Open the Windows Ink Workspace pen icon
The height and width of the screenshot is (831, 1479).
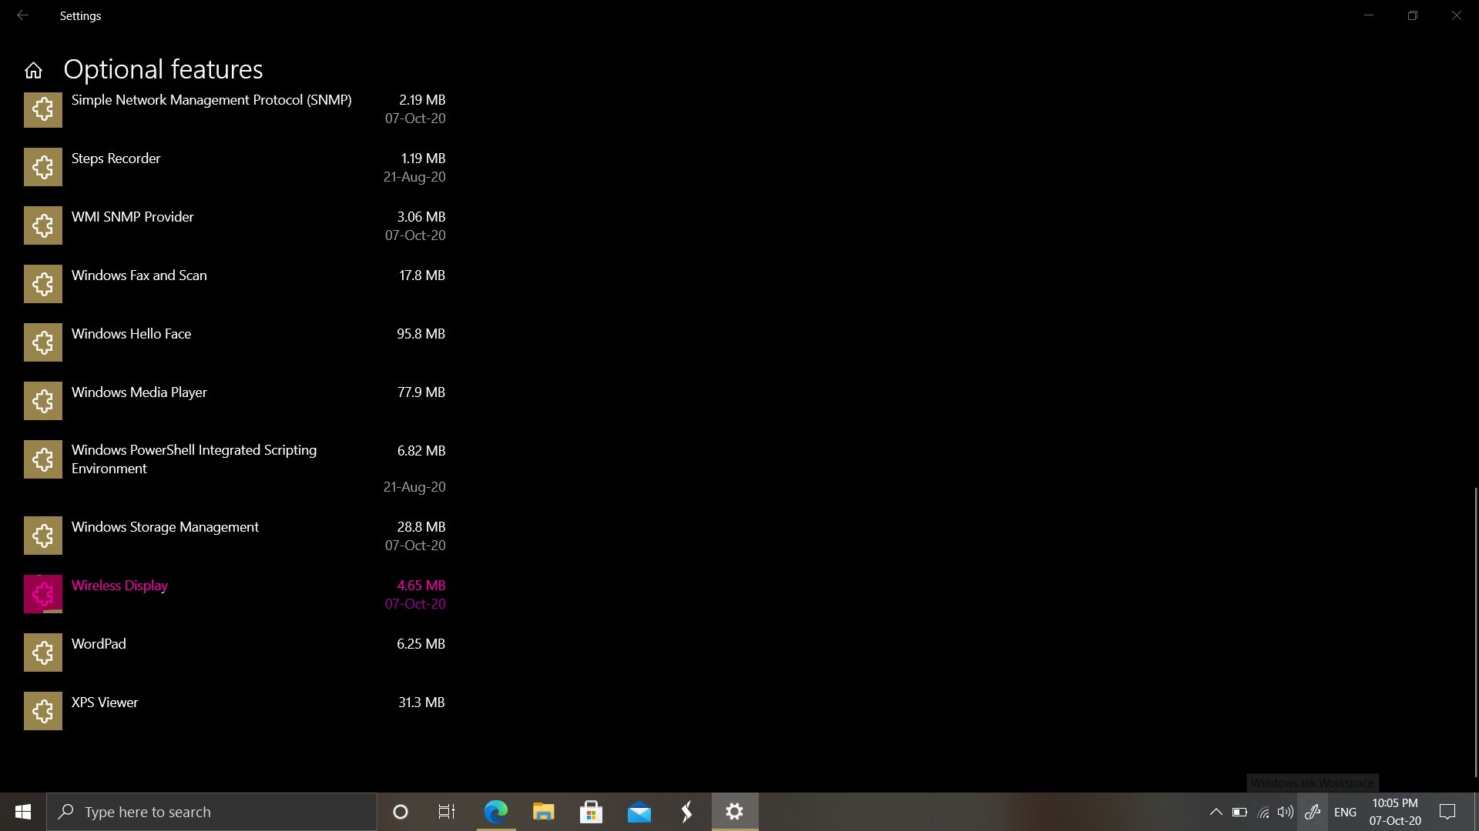1313,812
